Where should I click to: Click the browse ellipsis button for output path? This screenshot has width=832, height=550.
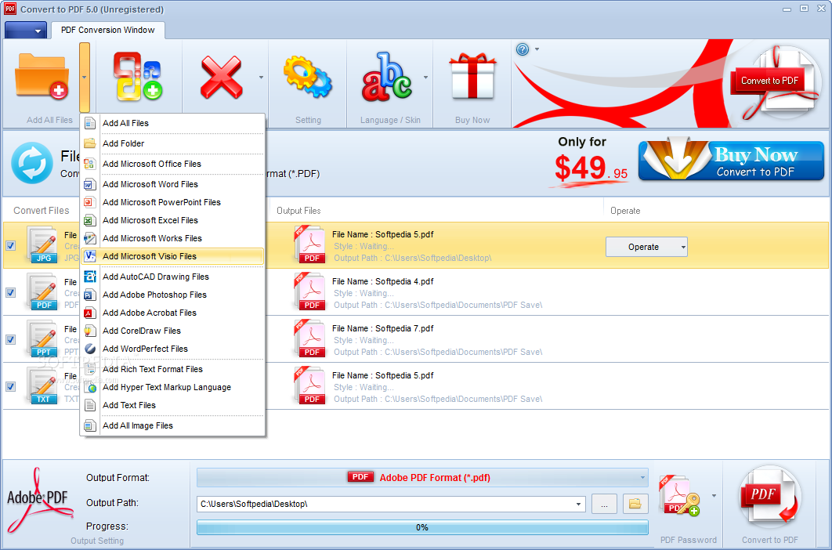point(604,505)
